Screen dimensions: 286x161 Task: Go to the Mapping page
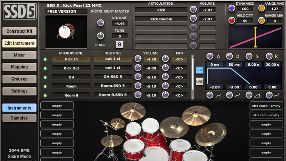pos(19,67)
